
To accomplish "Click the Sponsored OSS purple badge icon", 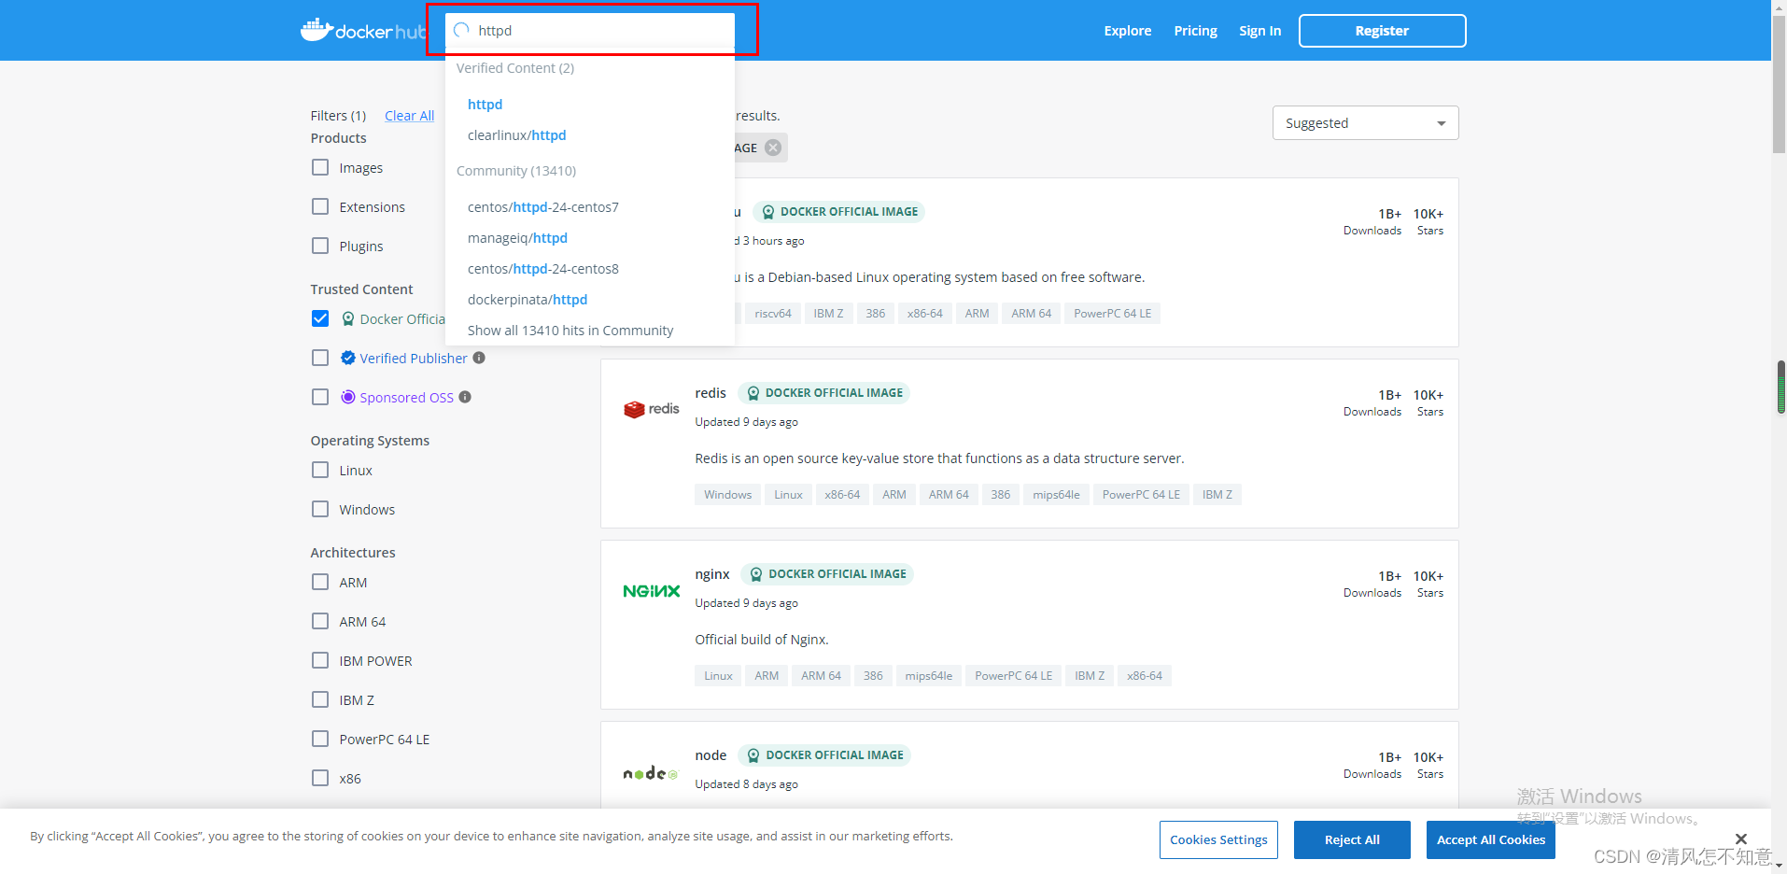I will point(348,397).
